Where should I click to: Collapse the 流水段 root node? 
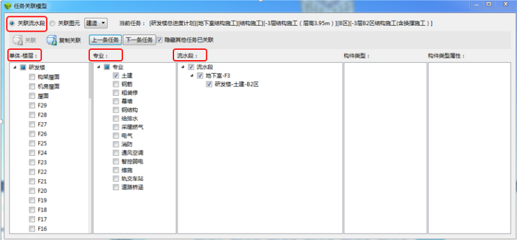[x=182, y=67]
